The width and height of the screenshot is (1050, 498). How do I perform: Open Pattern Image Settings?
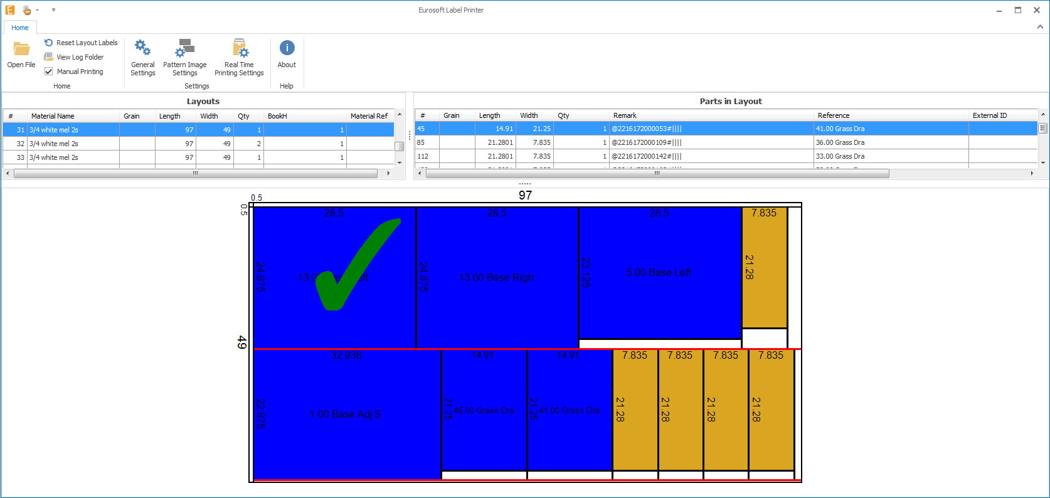(x=184, y=49)
